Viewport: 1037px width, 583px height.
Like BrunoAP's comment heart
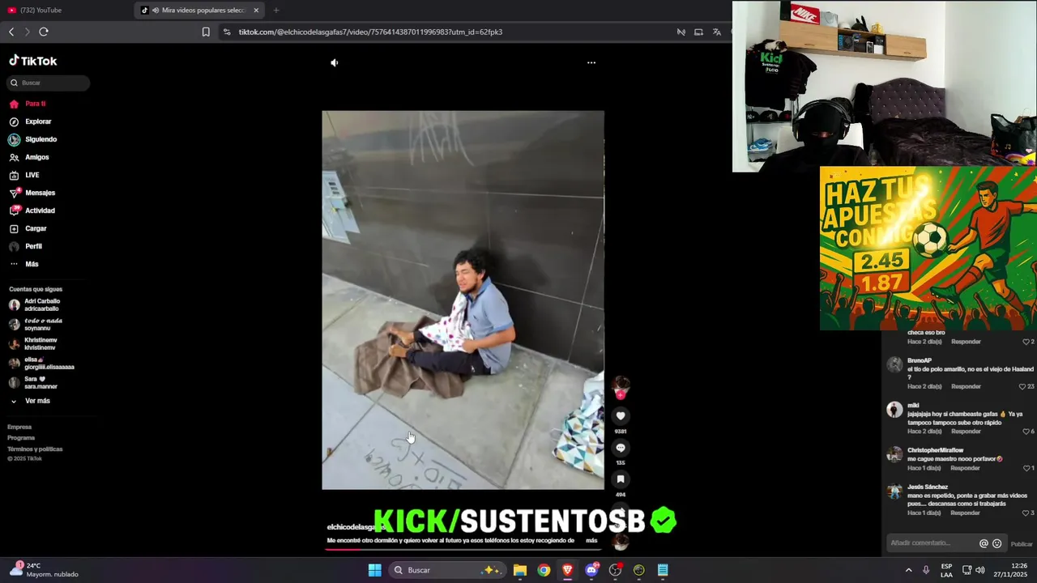(1022, 386)
